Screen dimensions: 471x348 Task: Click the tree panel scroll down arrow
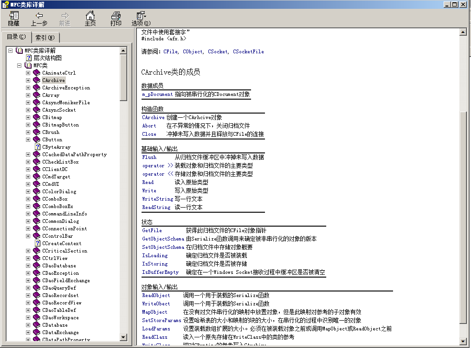pos(123,337)
